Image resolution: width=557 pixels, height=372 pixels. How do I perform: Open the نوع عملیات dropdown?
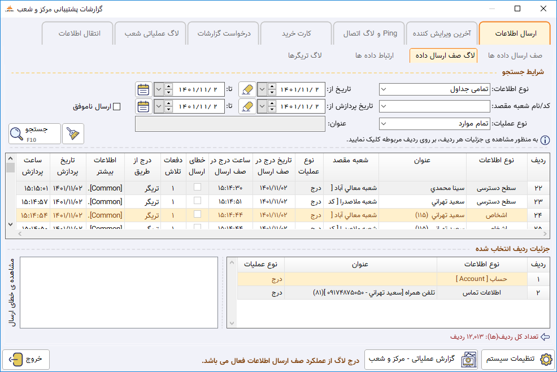click(x=384, y=124)
